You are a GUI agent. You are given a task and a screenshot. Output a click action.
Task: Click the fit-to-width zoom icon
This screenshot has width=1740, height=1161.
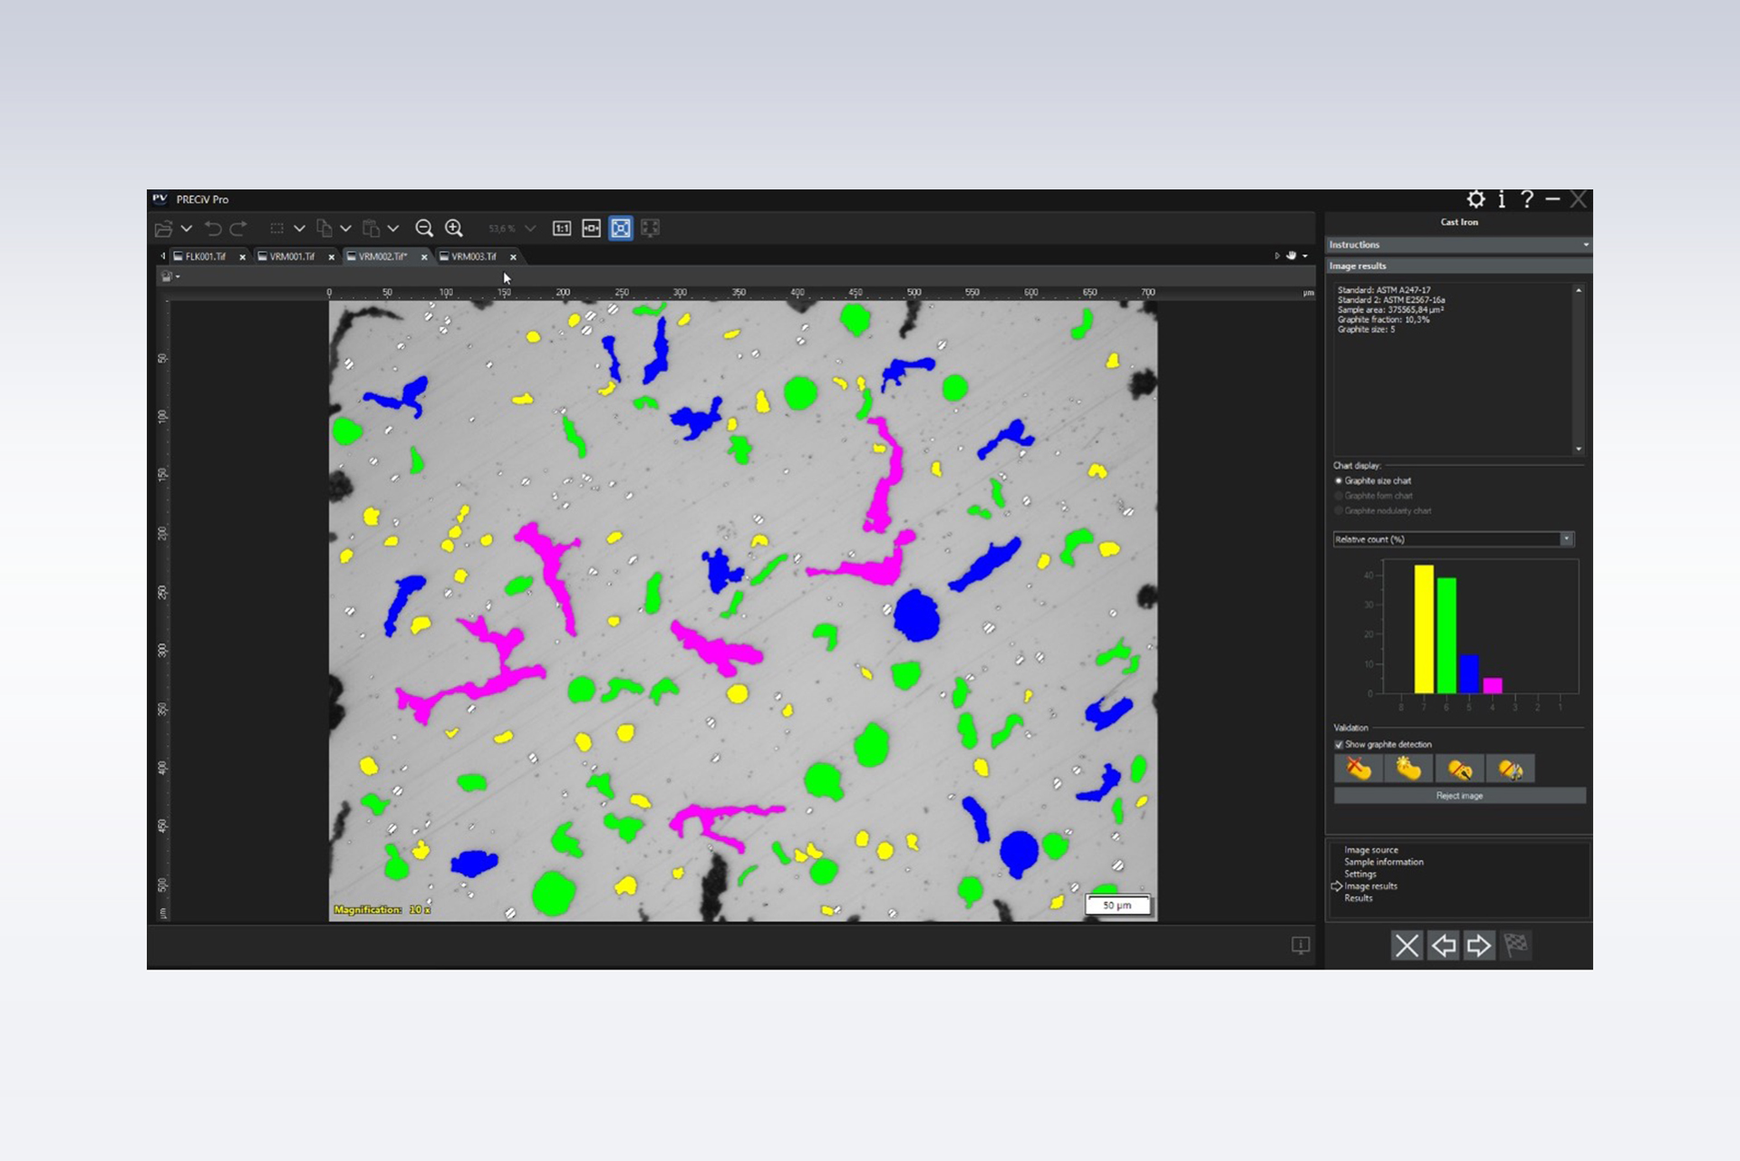pyautogui.click(x=591, y=228)
